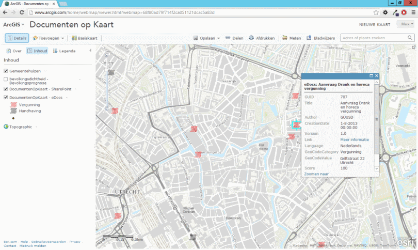The width and height of the screenshot is (418, 250).
Task: Click red marker by Weerdsingel o.z. label
Action: pyautogui.click(x=198, y=154)
